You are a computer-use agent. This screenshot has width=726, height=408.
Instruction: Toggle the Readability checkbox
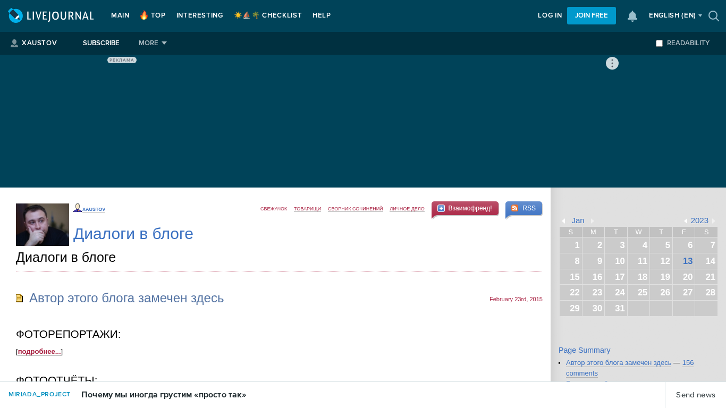[x=659, y=43]
